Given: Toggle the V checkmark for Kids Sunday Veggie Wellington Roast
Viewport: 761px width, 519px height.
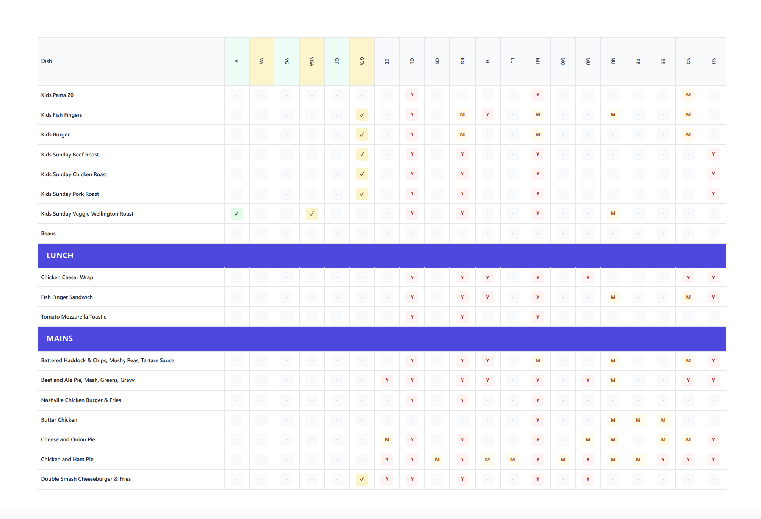Looking at the screenshot, I should 236,213.
